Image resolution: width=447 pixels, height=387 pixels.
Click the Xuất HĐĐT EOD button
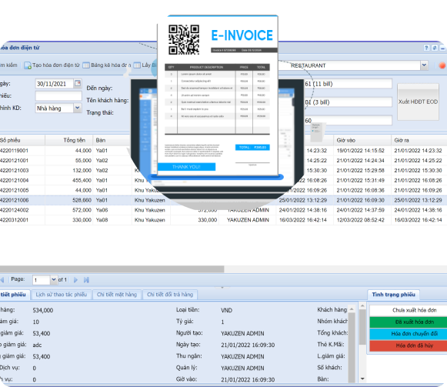point(418,102)
